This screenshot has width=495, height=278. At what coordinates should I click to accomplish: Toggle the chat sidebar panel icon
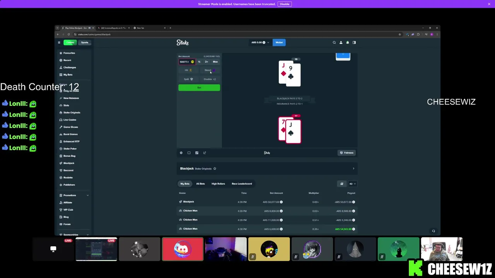click(354, 42)
